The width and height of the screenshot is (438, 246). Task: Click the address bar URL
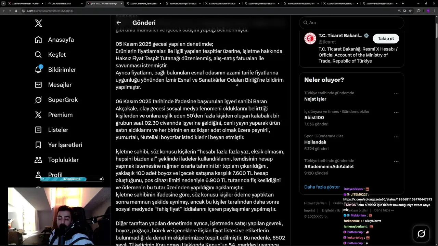click(x=50, y=11)
